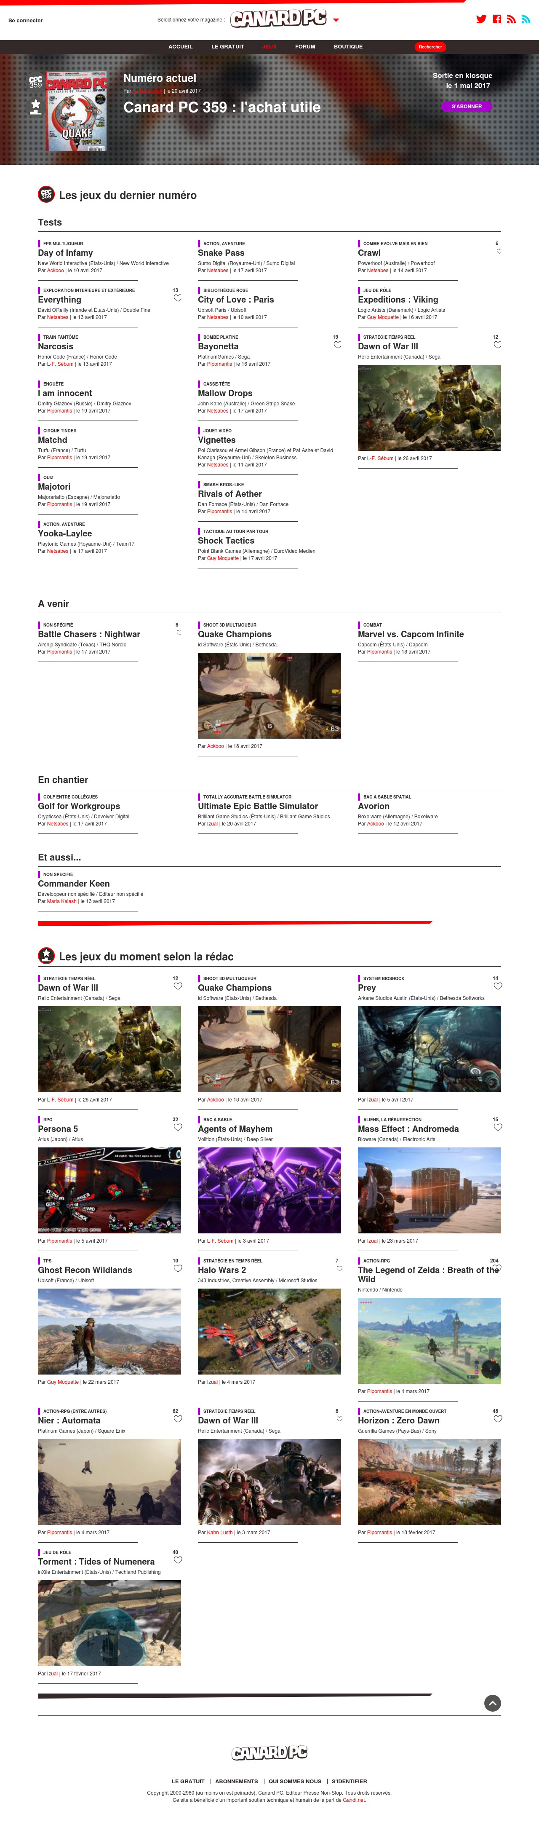The image size is (539, 1825).
Task: Open City of Love : Paris article
Action: tap(236, 300)
